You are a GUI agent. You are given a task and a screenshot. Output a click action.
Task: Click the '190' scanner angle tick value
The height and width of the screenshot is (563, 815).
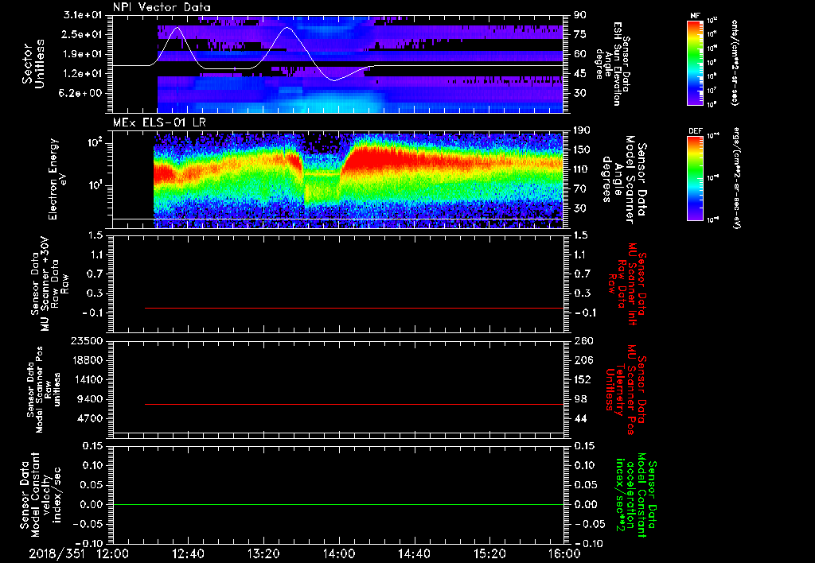point(582,130)
